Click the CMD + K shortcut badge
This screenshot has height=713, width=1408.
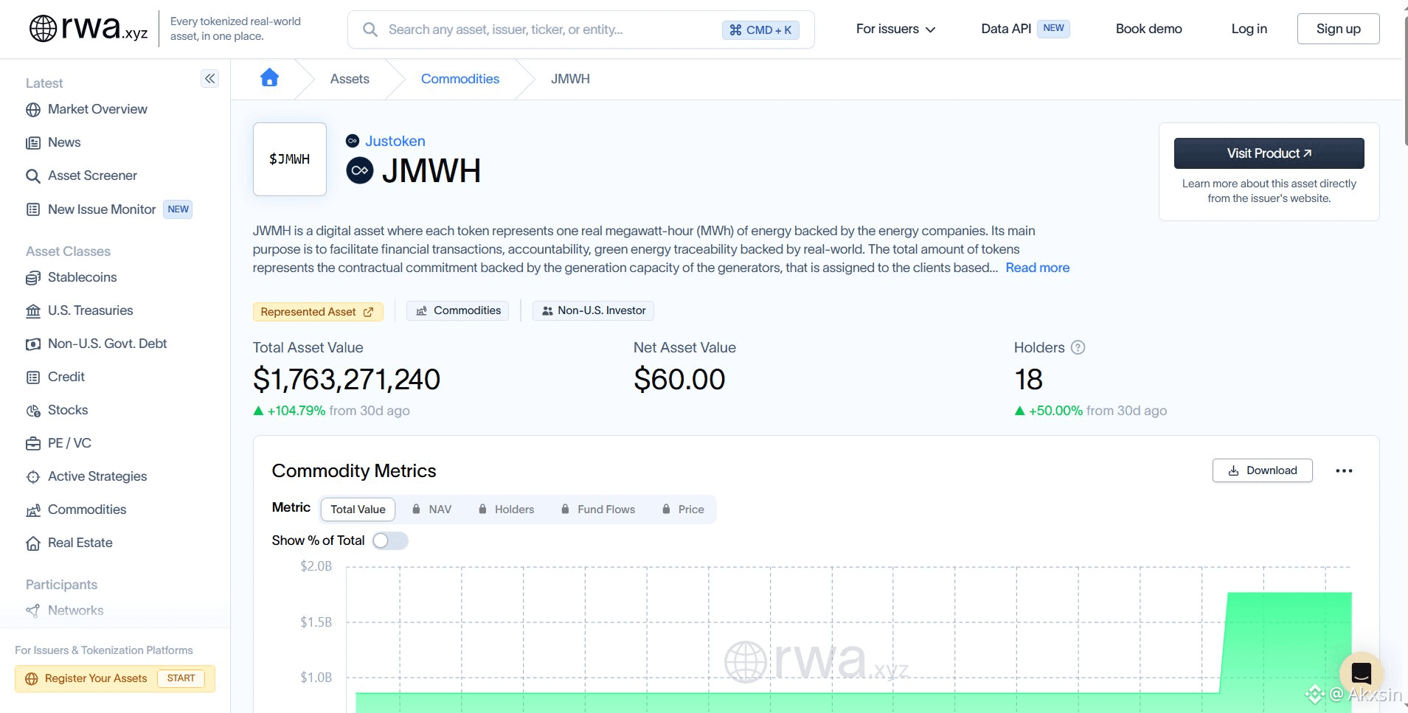(x=760, y=29)
